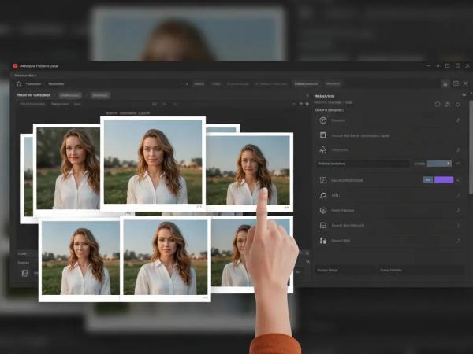Click the chevron right of the gray dropdown

457,164
